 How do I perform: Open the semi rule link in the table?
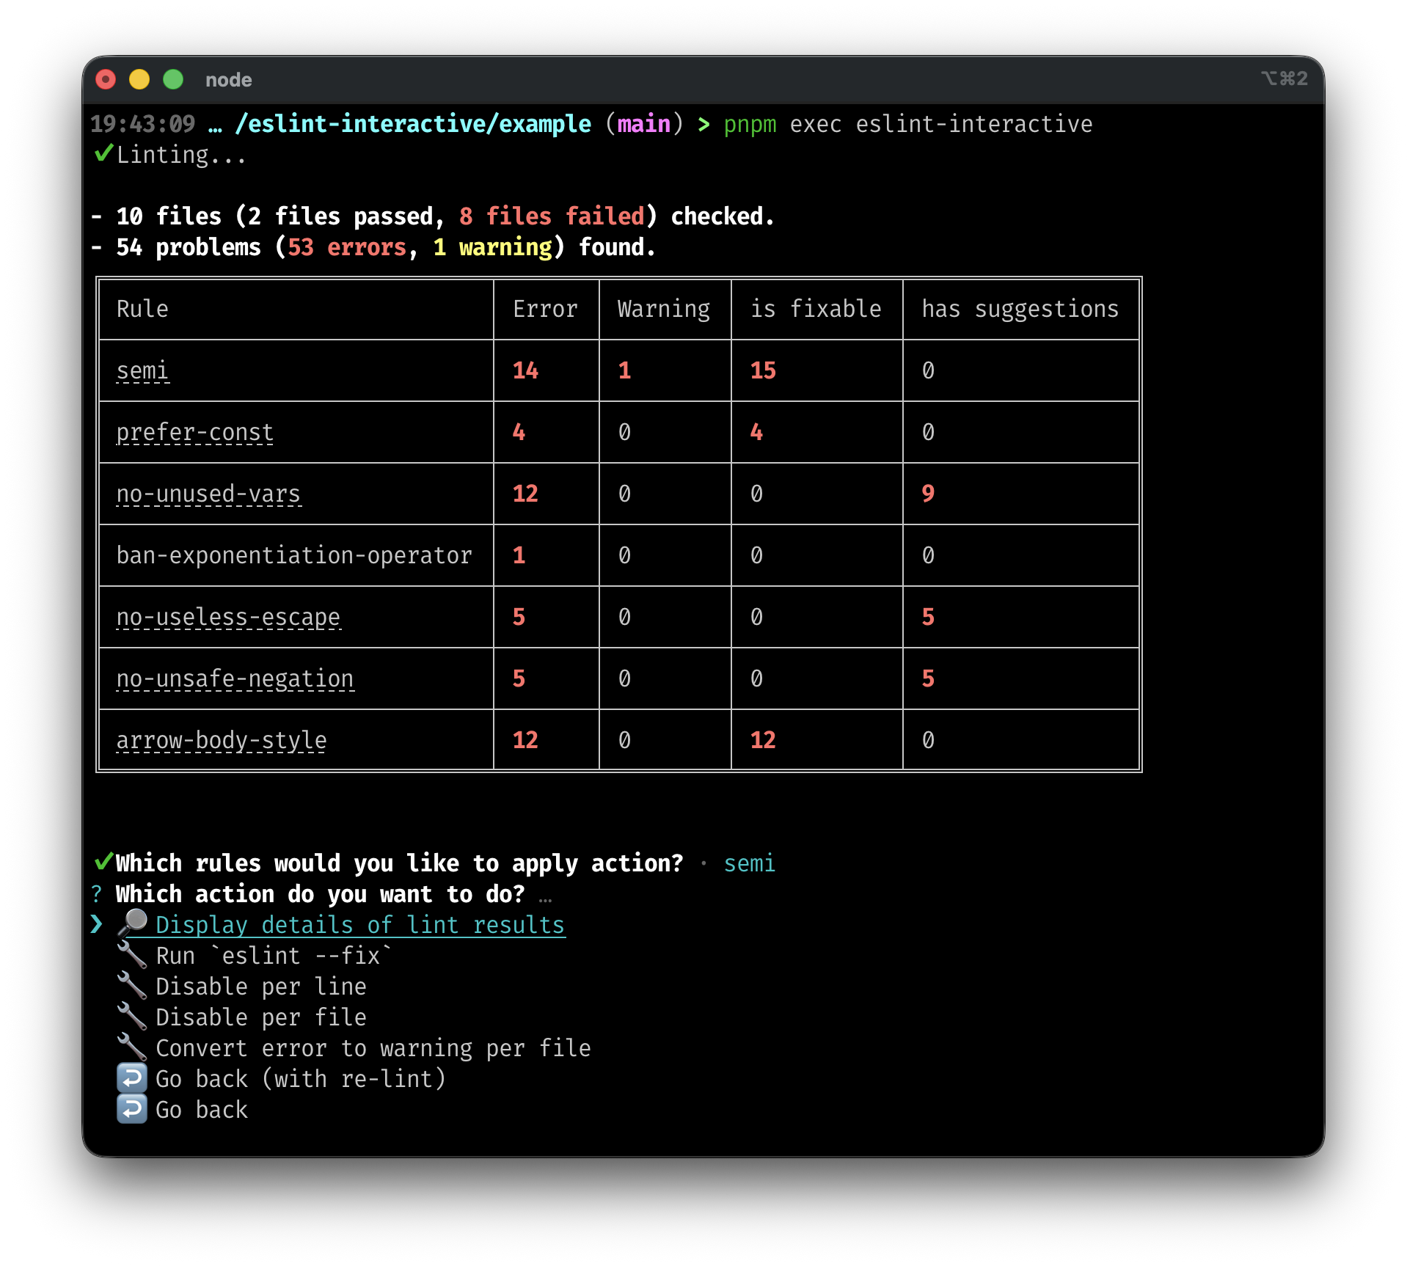click(x=142, y=371)
